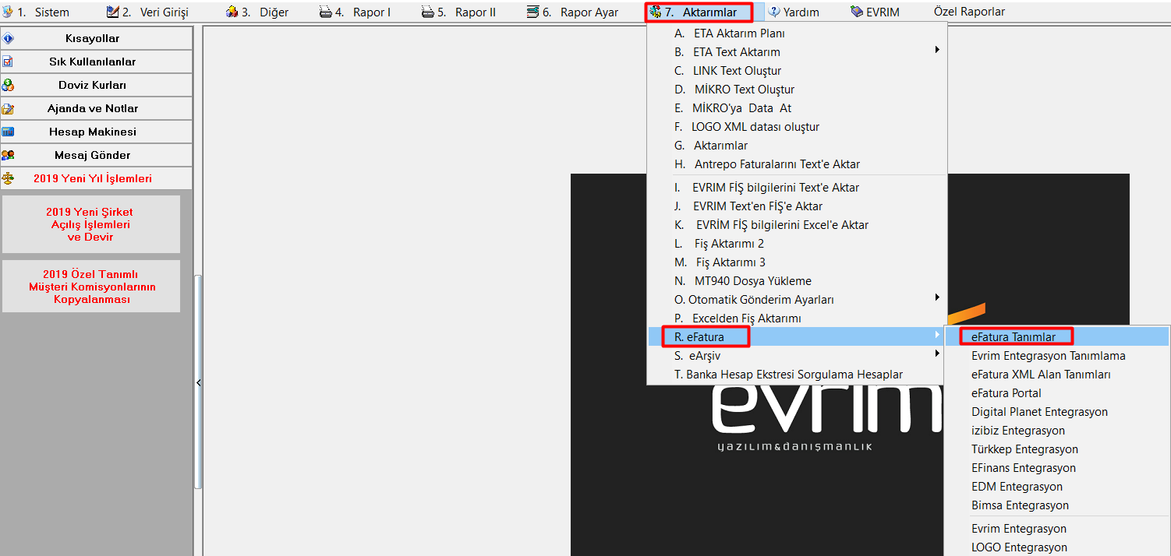Click 2019 Yeni Şirket Açılış İşlemleri button
Screen dimensions: 1171x556
pyautogui.click(x=90, y=224)
